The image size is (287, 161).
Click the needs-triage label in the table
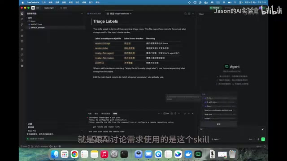103,43
